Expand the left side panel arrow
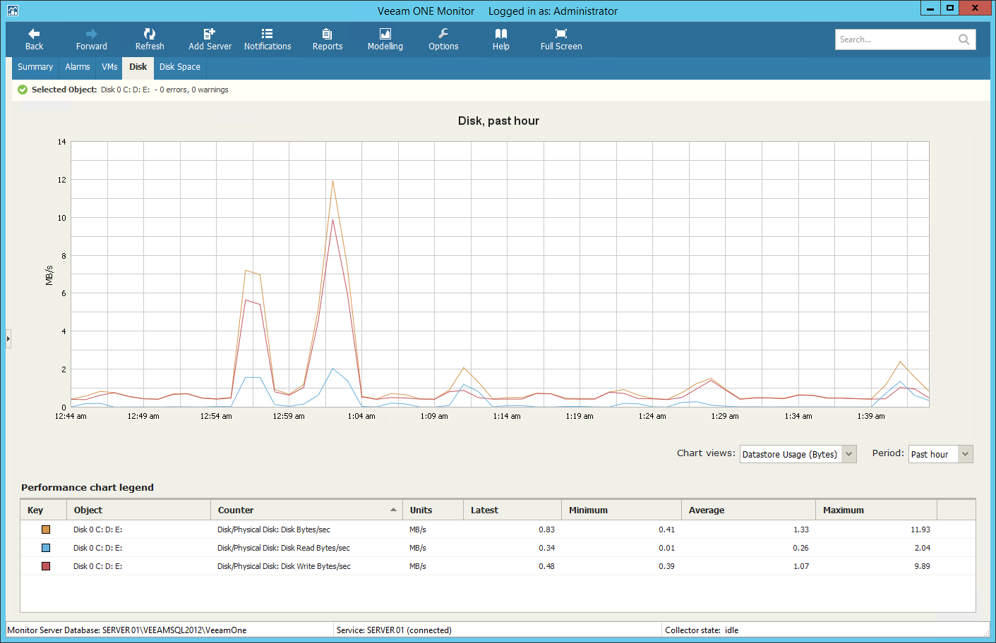This screenshot has height=643, width=996. [x=8, y=338]
